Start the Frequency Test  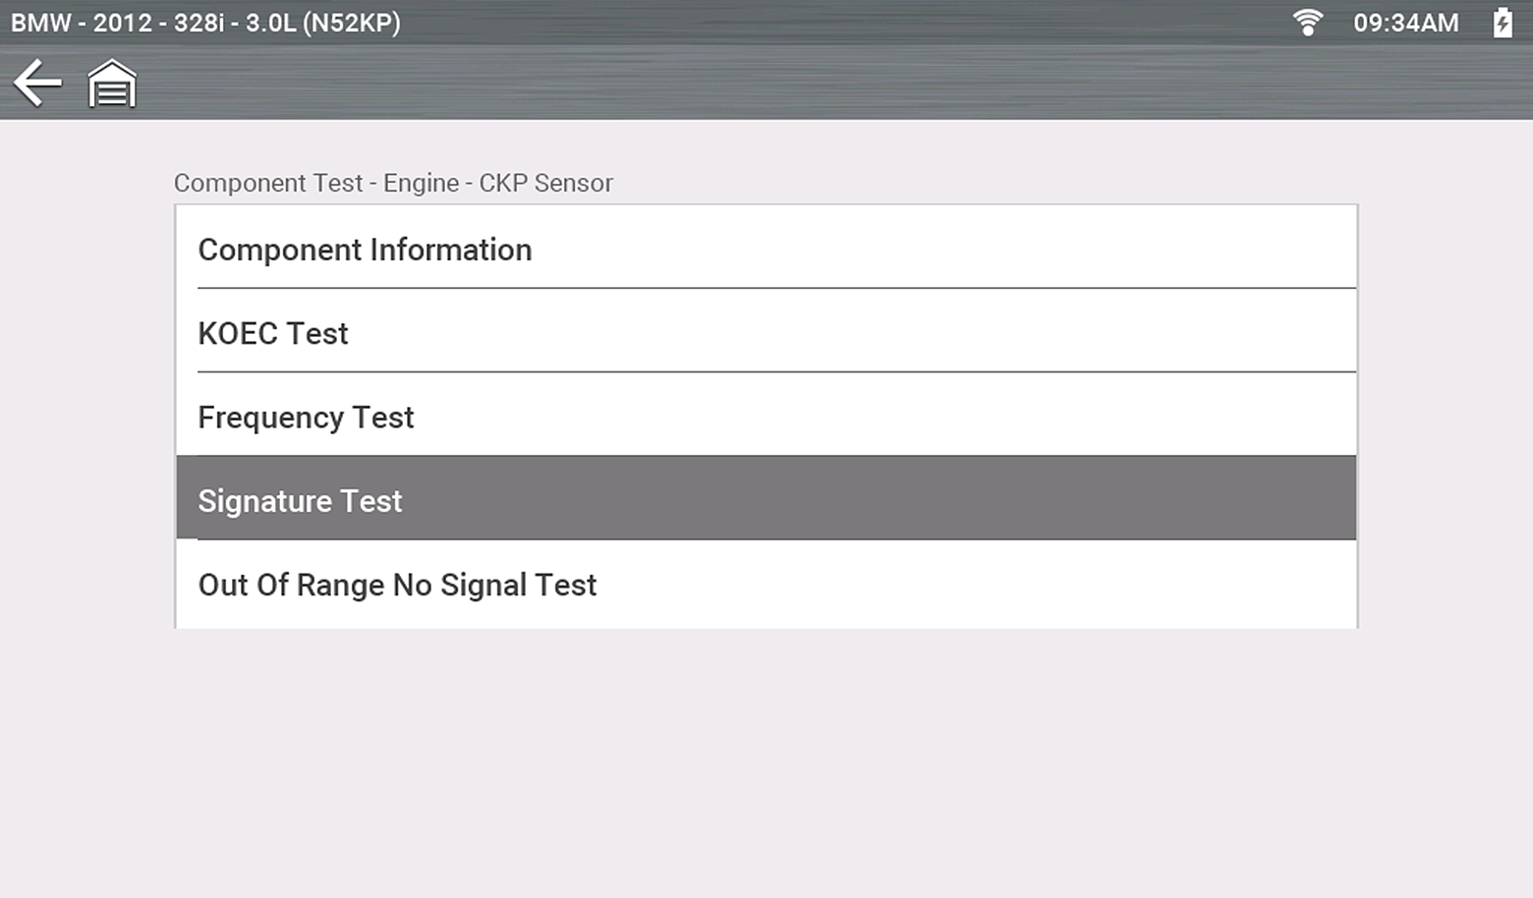point(306,418)
